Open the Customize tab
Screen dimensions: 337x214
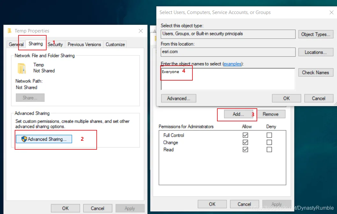pos(115,44)
